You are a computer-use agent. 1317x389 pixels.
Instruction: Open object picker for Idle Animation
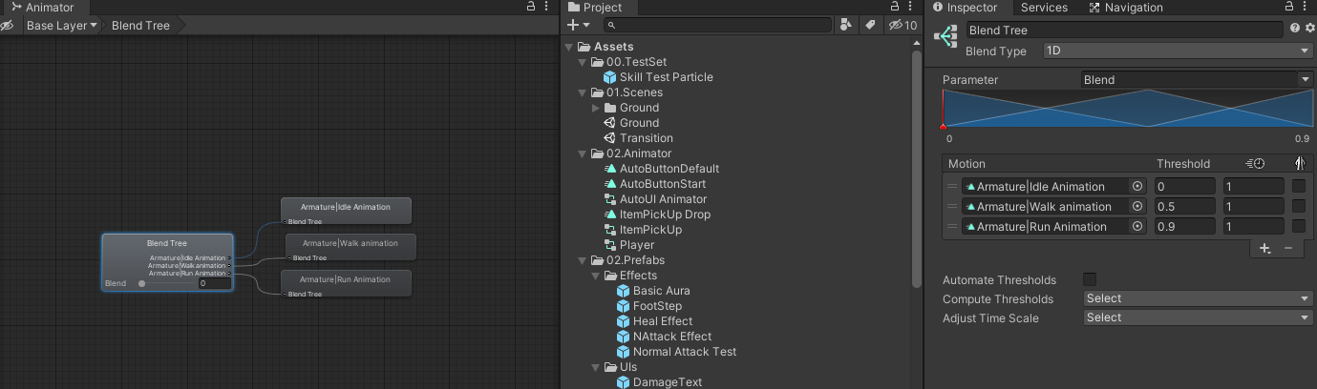coord(1137,187)
